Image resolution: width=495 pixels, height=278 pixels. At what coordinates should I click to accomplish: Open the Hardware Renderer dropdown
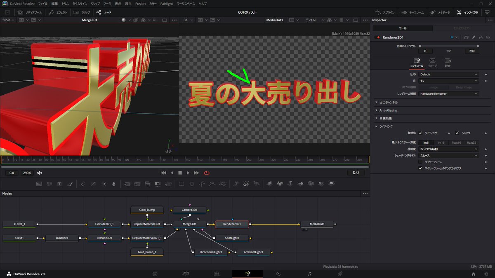(x=448, y=93)
